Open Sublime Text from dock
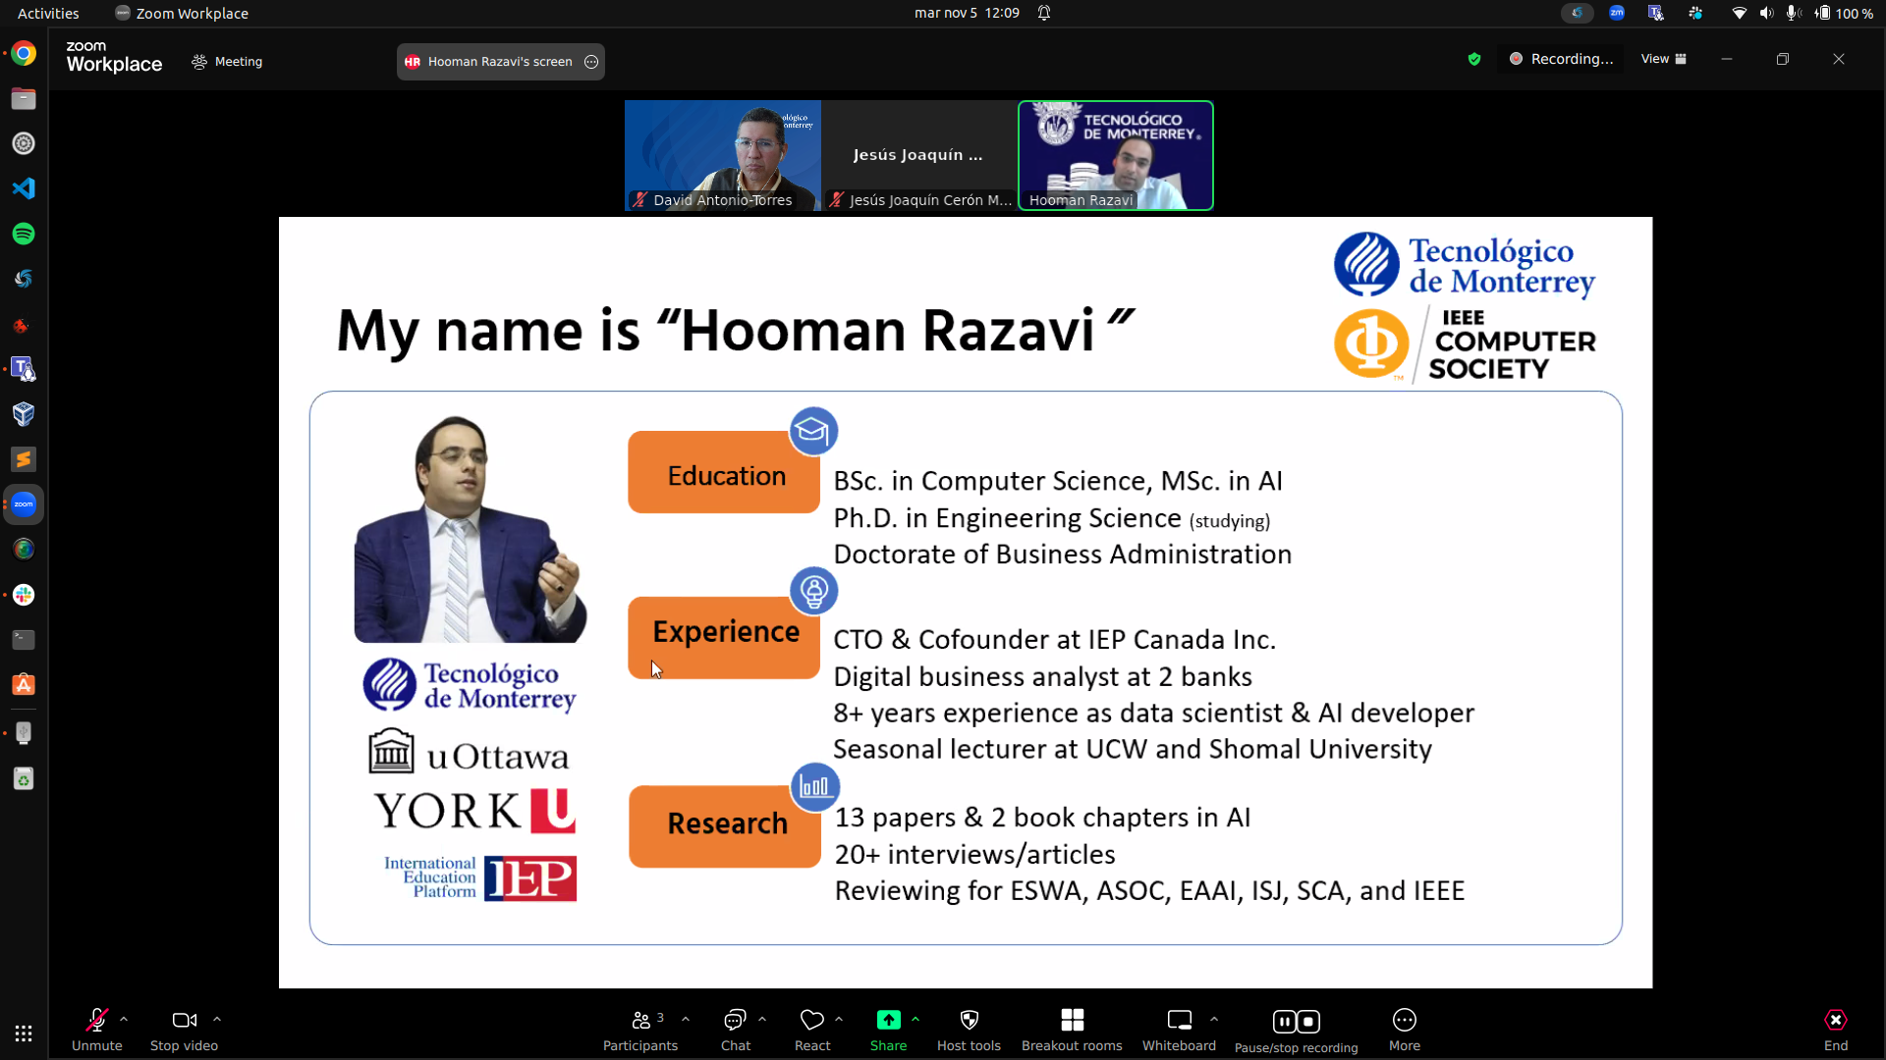This screenshot has width=1886, height=1060. coord(24,459)
